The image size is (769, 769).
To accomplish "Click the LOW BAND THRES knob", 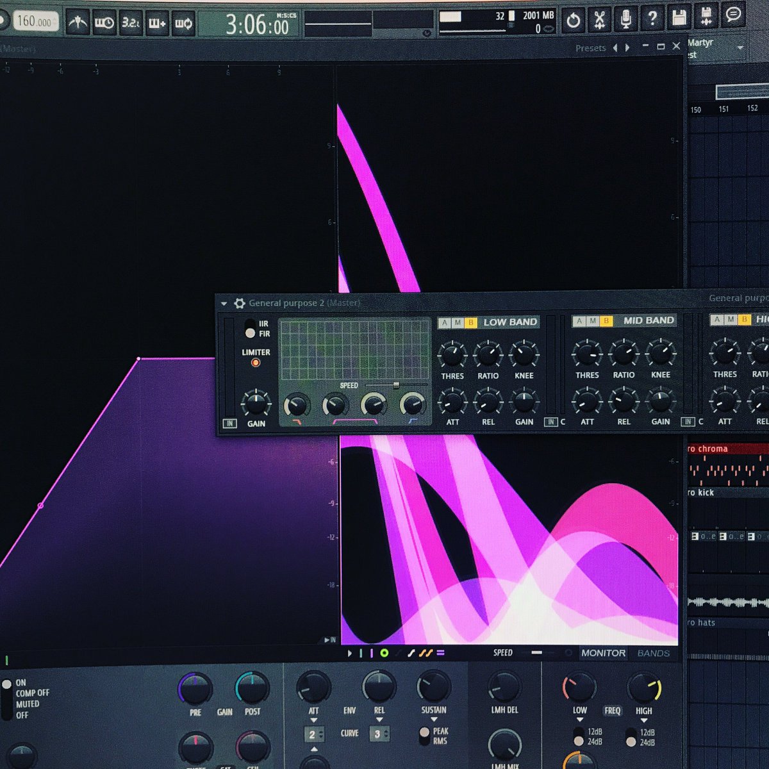I will pyautogui.click(x=452, y=354).
